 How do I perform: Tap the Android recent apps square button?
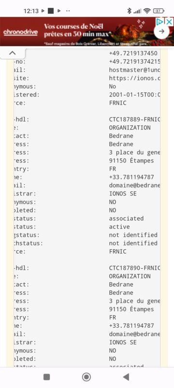pos(46,377)
